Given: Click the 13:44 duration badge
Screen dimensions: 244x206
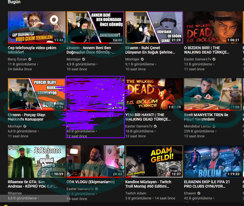Looking at the screenshot, I should coord(117,40).
